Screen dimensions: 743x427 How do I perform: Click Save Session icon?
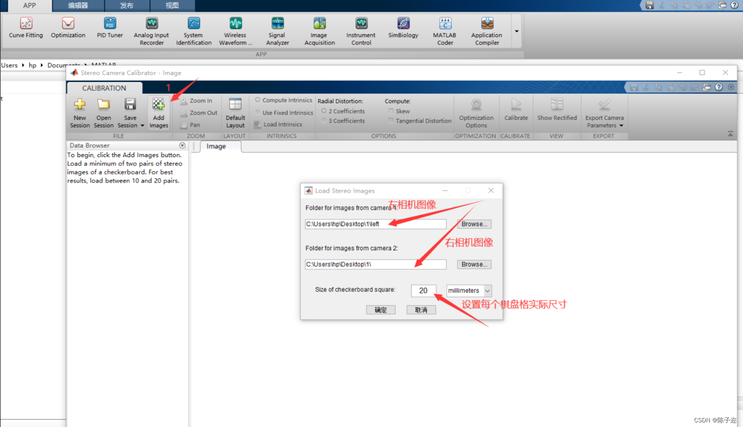[130, 104]
